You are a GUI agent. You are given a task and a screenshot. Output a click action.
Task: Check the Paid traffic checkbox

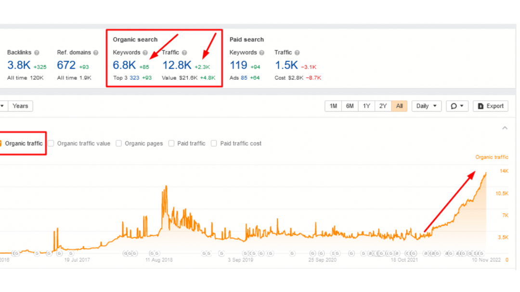(171, 143)
